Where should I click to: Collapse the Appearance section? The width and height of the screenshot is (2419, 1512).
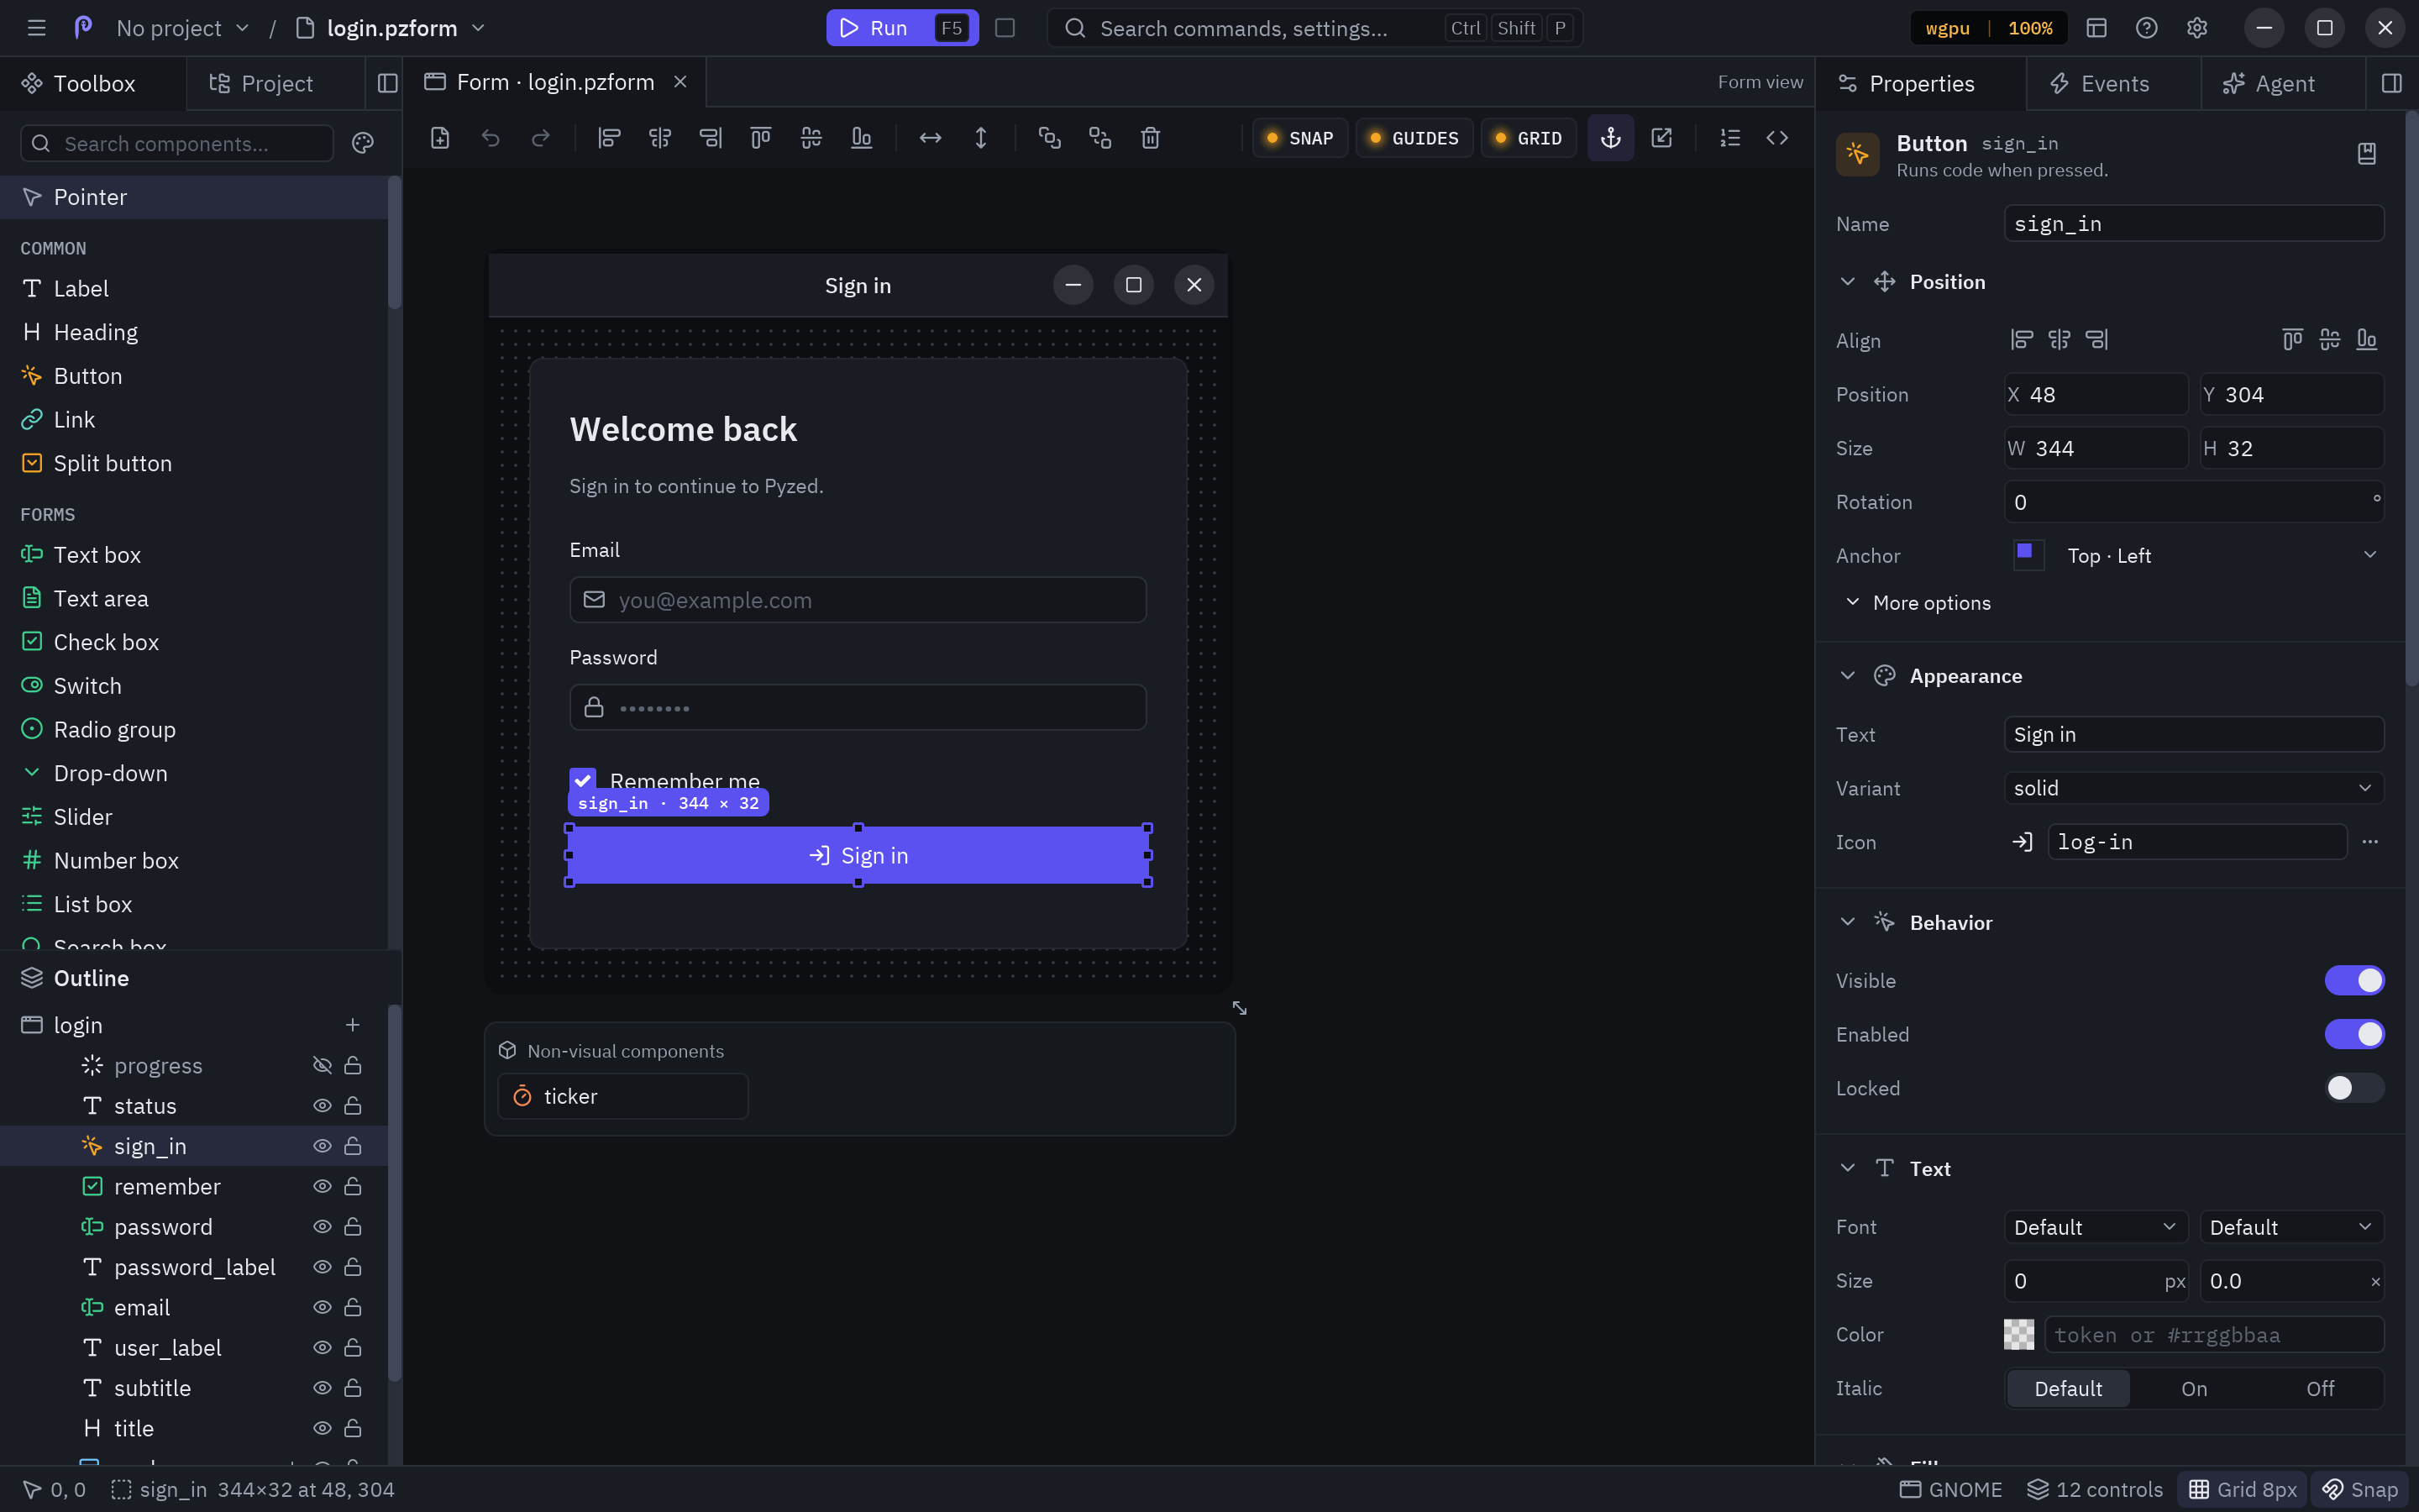pyautogui.click(x=1847, y=676)
